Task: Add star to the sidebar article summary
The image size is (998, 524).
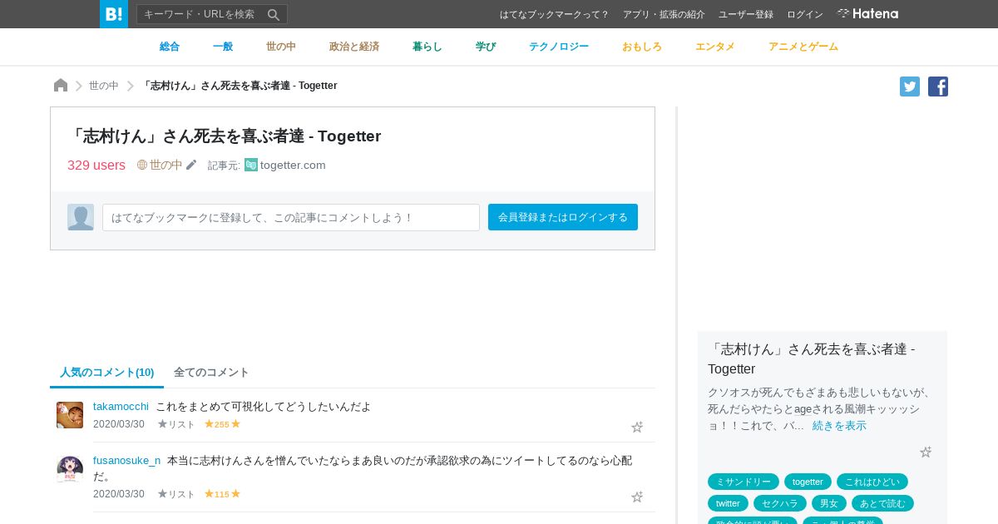Action: (x=926, y=452)
